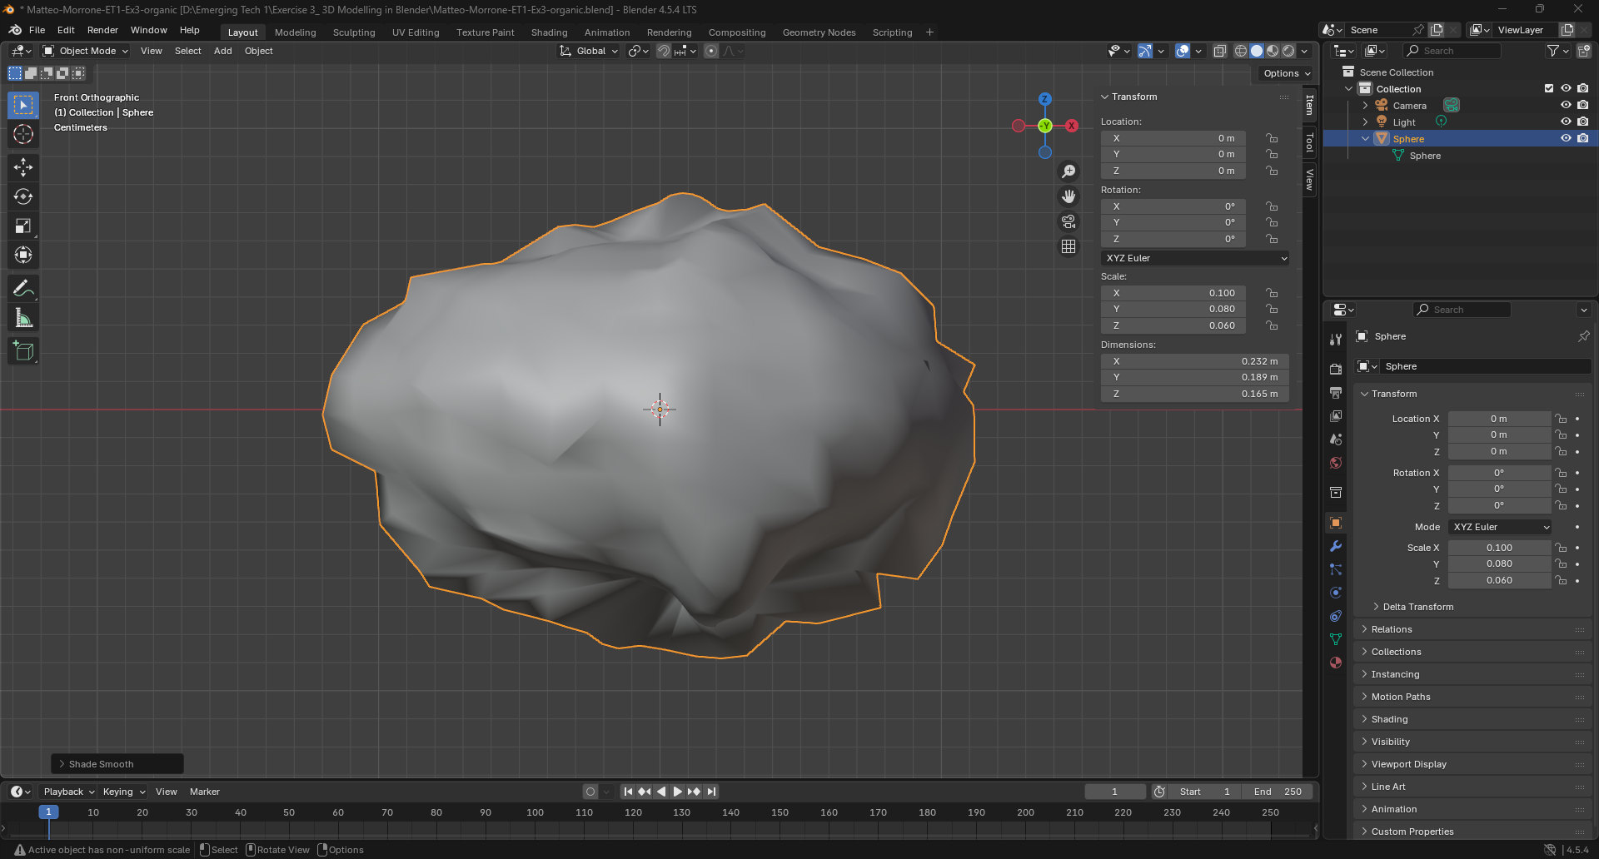
Task: Select the Scale tool in the toolbar
Action: (23, 226)
